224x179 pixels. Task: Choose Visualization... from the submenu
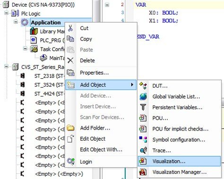179,161
